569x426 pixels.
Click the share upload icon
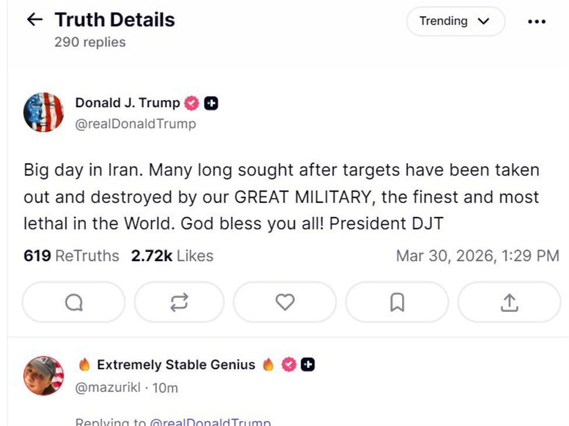tap(509, 302)
